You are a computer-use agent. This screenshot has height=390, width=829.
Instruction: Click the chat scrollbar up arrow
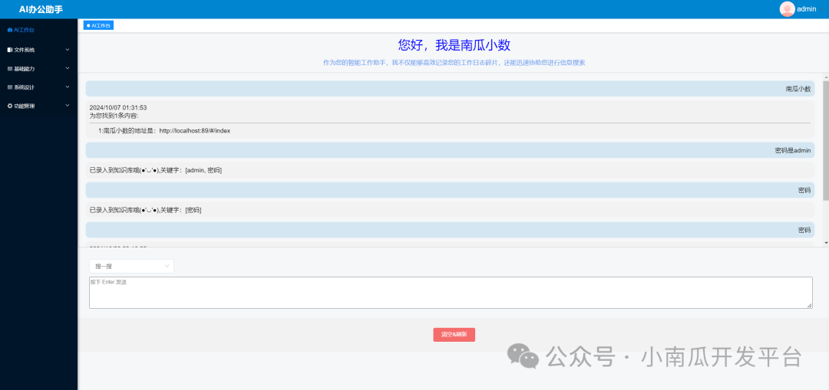click(826, 77)
